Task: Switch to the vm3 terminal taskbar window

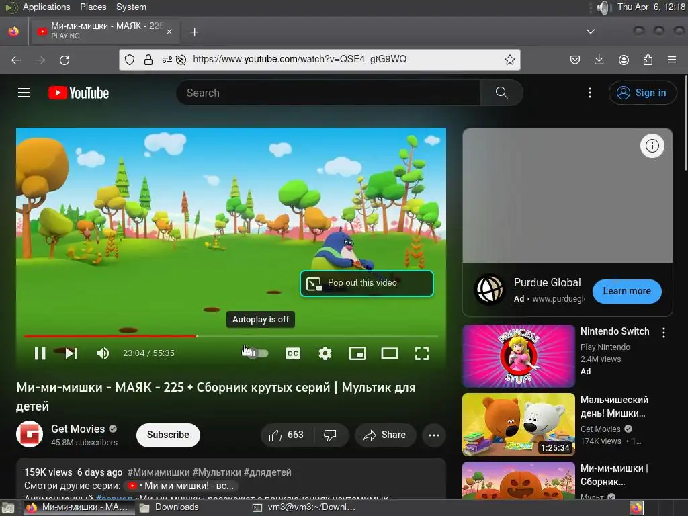Action: click(x=304, y=507)
